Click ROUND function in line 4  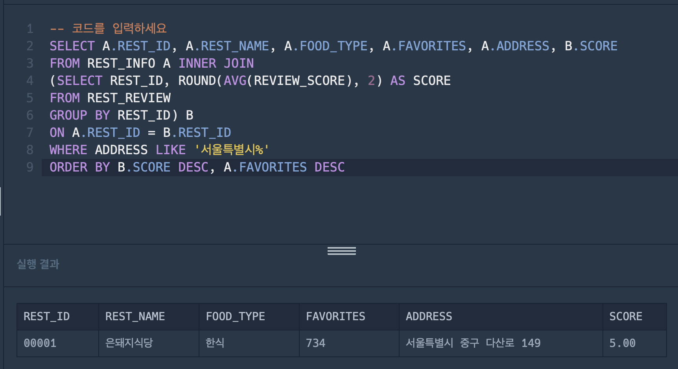click(197, 81)
